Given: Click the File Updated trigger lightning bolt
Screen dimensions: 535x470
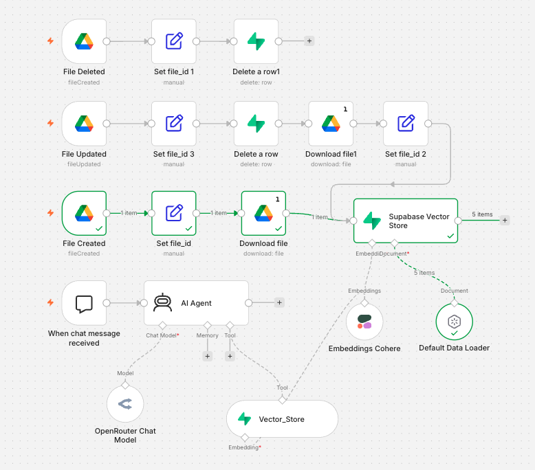Looking at the screenshot, I should tap(50, 123).
